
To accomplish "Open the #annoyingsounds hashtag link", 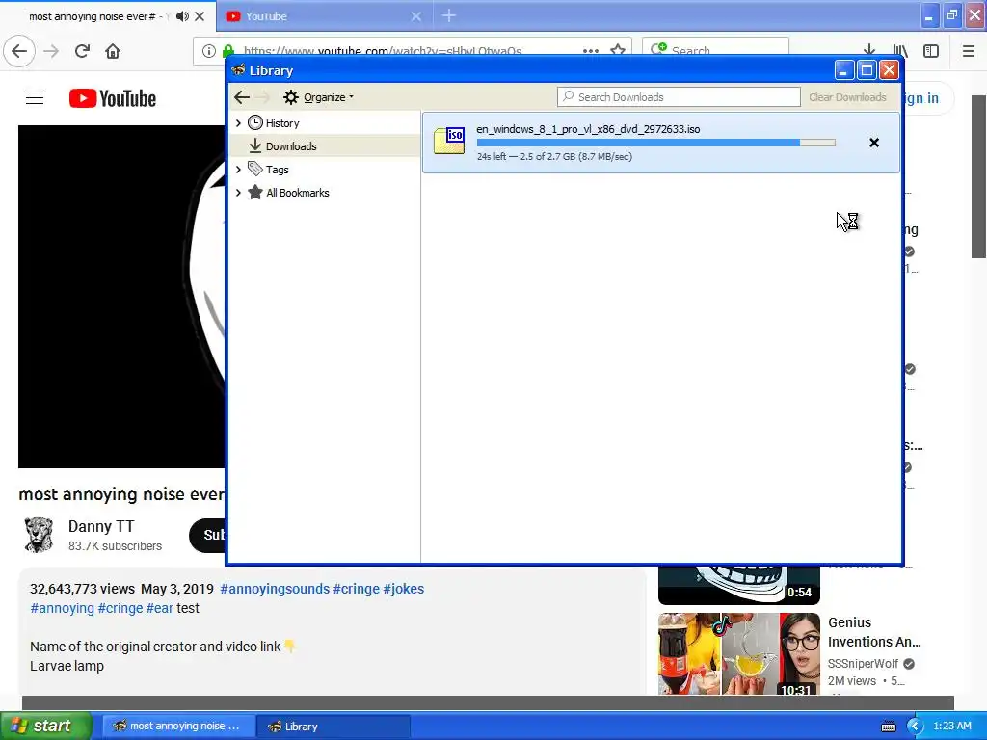I will pos(275,589).
